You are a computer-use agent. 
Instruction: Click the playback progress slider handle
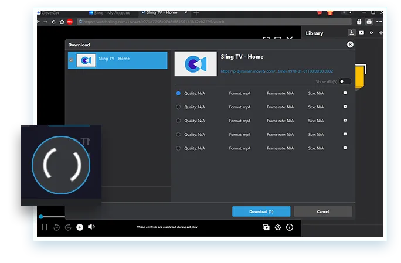tap(41, 217)
